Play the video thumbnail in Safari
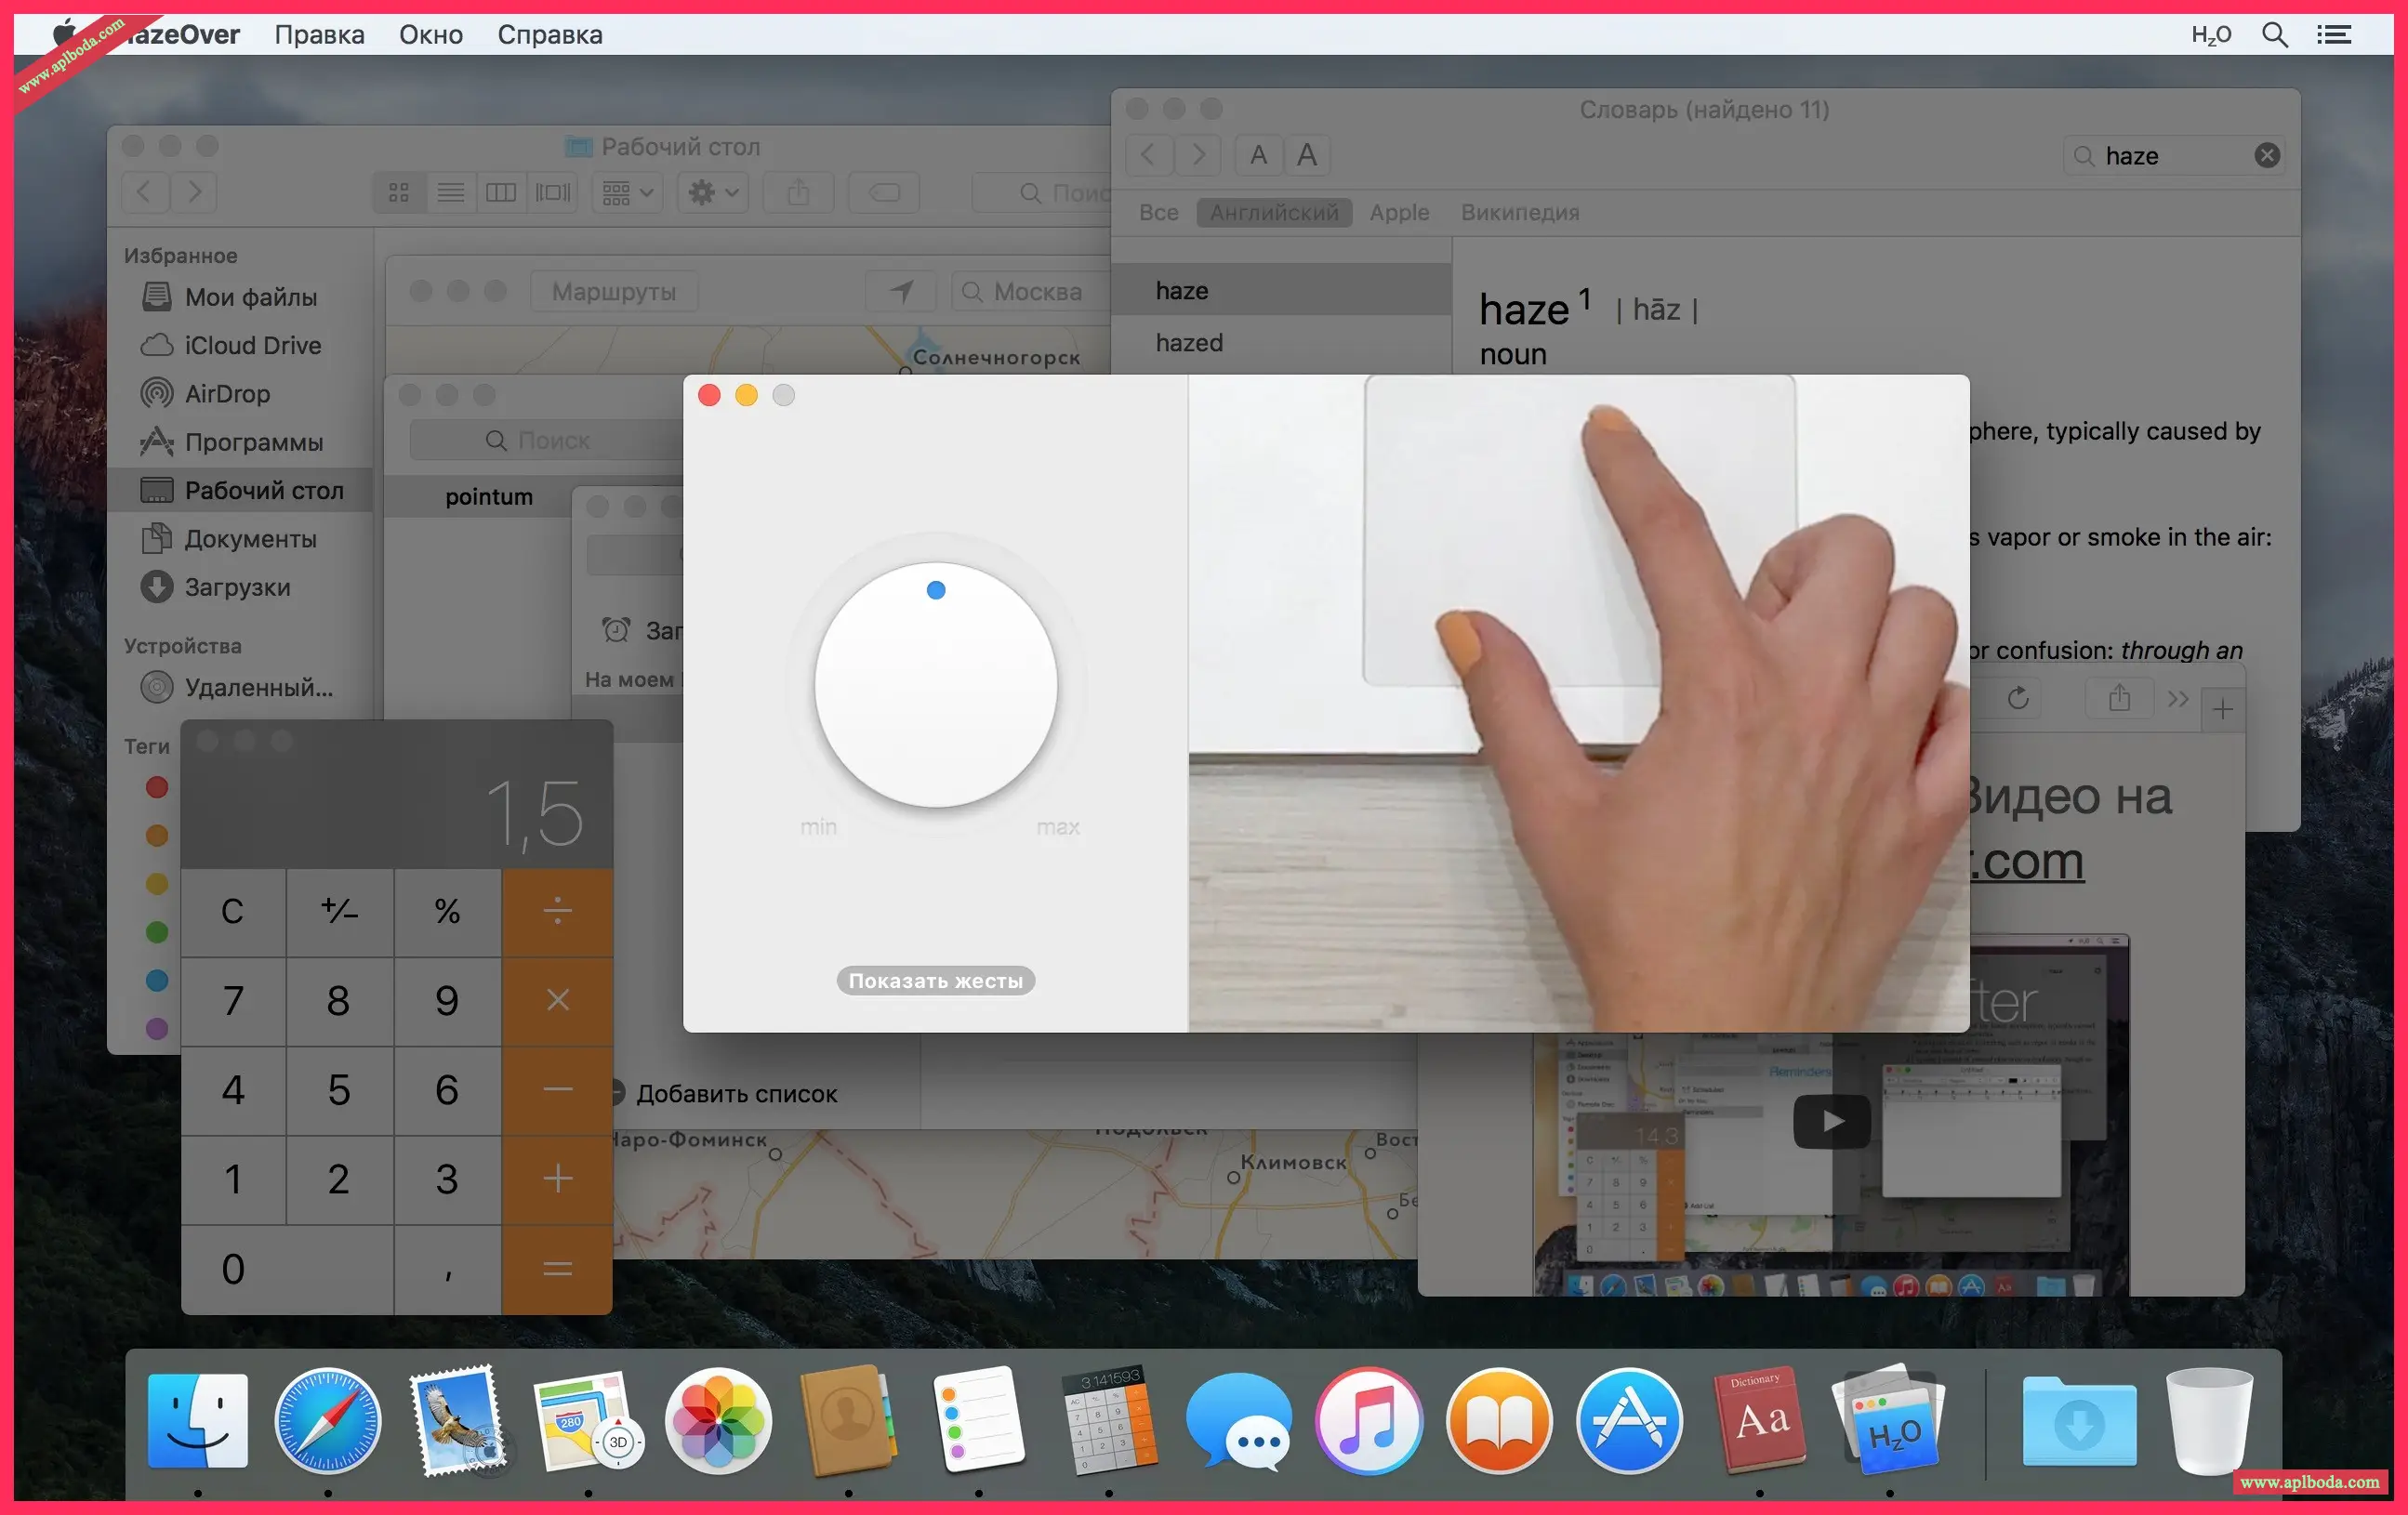The width and height of the screenshot is (2408, 1515). [x=1831, y=1122]
